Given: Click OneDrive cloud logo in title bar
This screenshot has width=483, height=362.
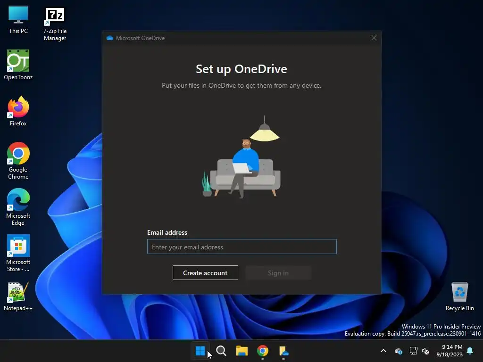Looking at the screenshot, I should click(109, 38).
